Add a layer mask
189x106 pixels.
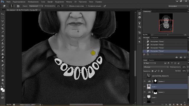pyautogui.click(x=170, y=105)
